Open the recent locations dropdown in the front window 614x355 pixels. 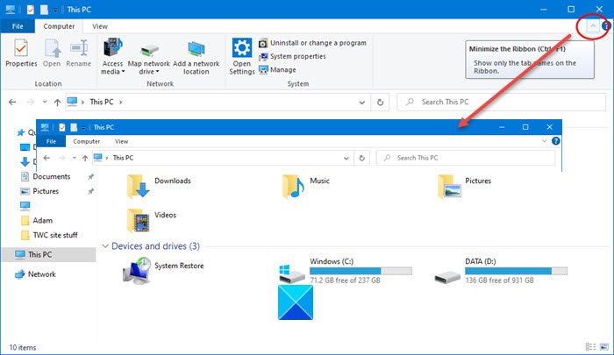click(x=74, y=158)
